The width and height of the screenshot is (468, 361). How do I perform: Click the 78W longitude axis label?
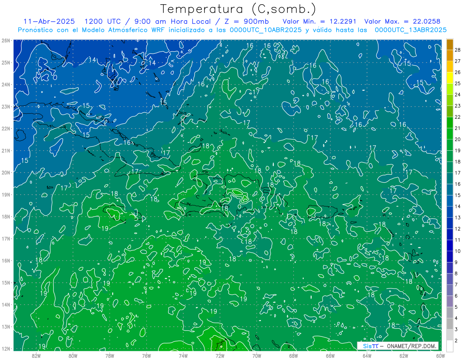point(110,356)
